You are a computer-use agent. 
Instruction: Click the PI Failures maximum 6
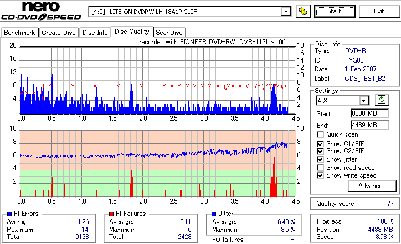(x=189, y=230)
